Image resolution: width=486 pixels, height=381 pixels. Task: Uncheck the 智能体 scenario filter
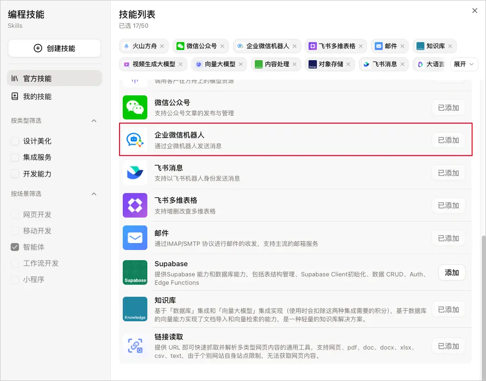click(15, 247)
